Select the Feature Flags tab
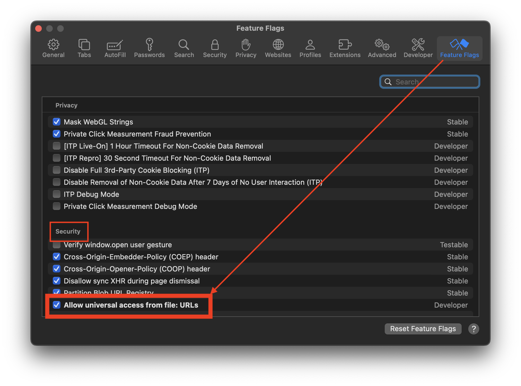This screenshot has height=386, width=521. (x=459, y=49)
